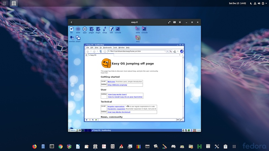Open Regular expressions link
The image size is (269, 151).
[116, 106]
